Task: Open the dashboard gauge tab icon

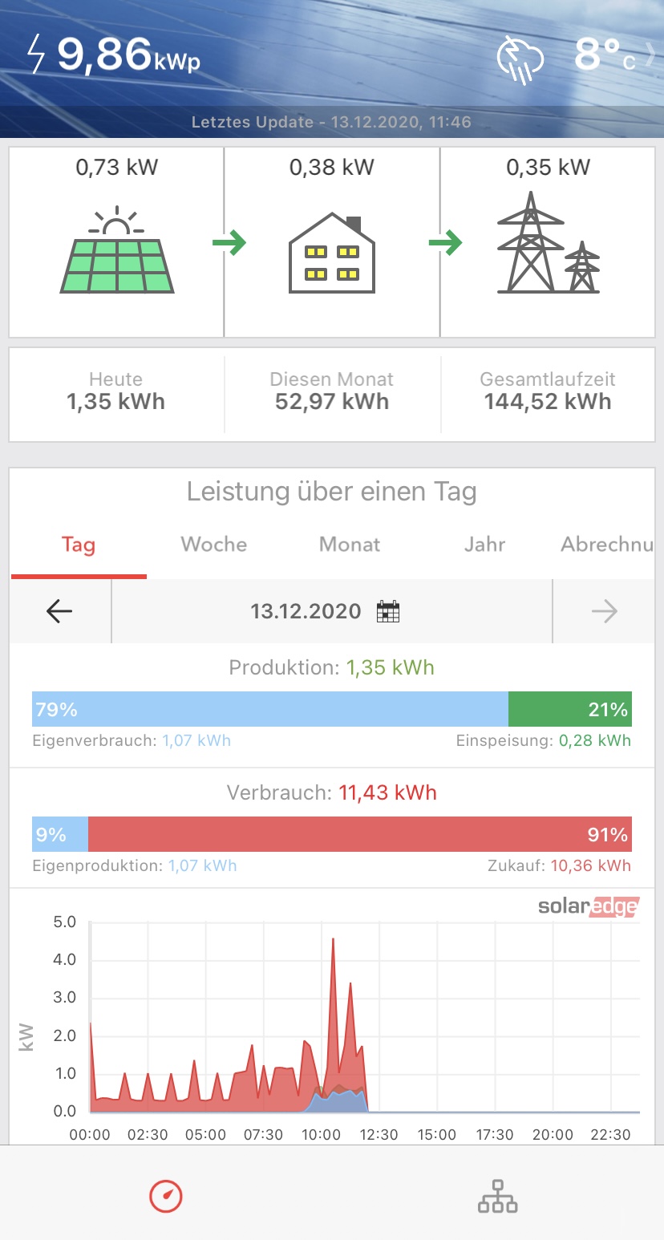Action: [166, 1197]
